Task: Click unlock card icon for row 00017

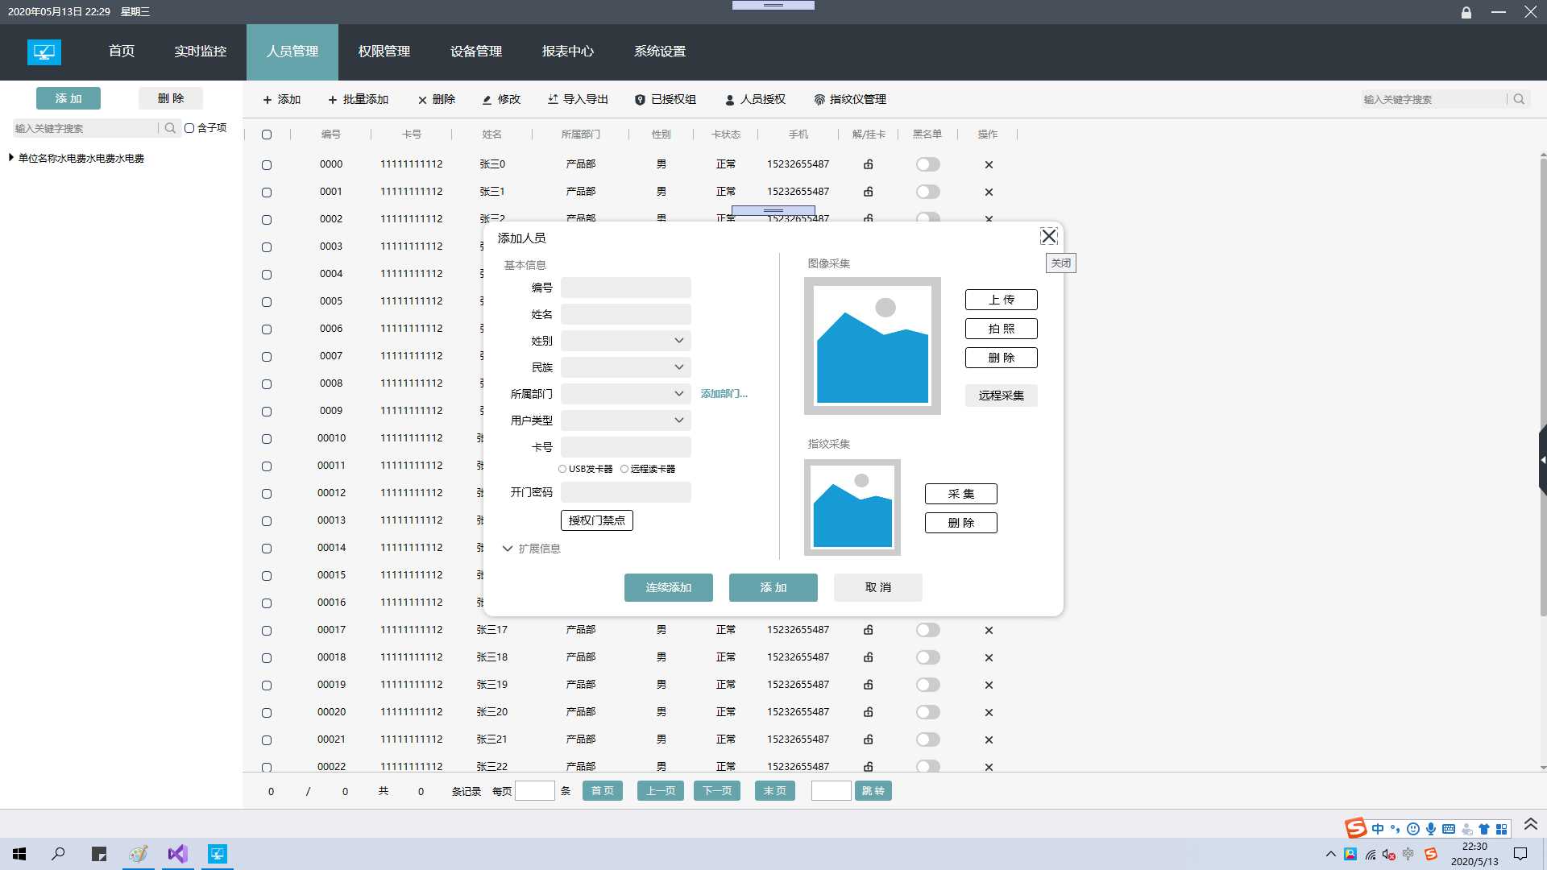Action: (x=869, y=630)
